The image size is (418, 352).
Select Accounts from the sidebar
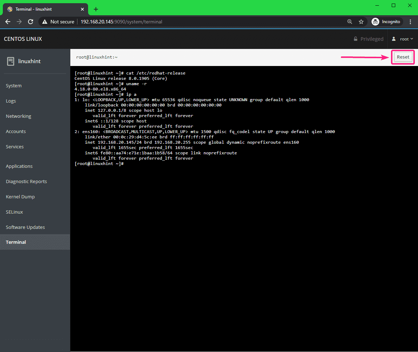point(16,131)
